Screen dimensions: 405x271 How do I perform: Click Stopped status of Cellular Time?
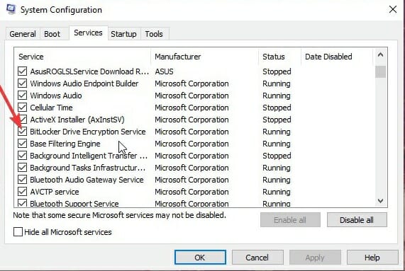[277, 108]
